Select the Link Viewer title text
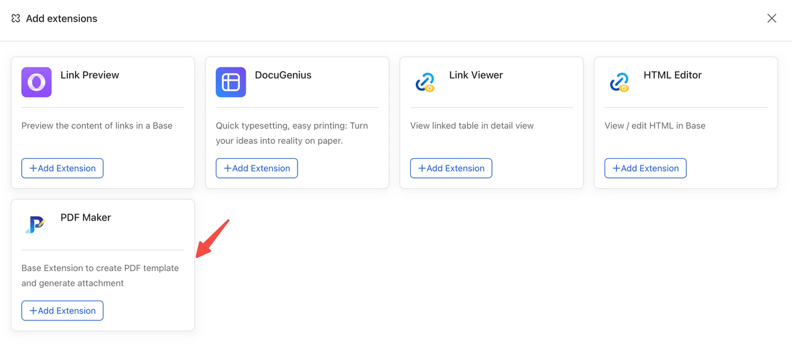Screen dimensions: 792x347 click(476, 75)
